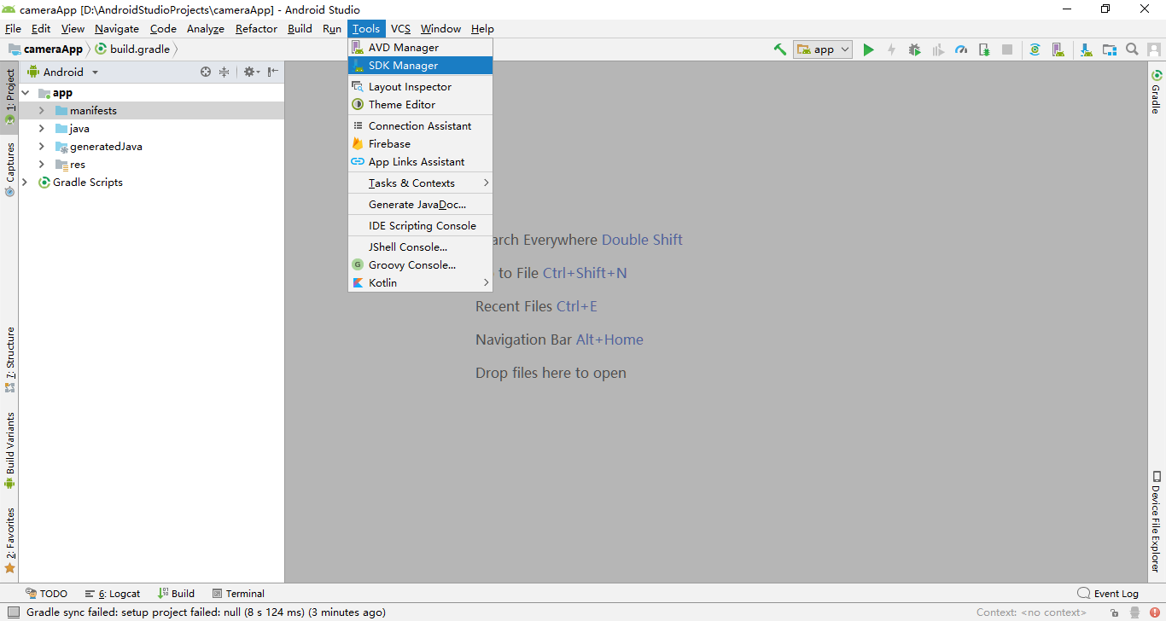Click the Run with Coverage icon
The height and width of the screenshot is (621, 1166).
938,49
